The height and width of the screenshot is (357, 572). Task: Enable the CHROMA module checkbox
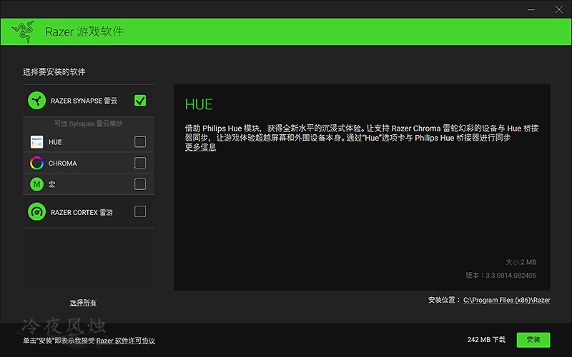[140, 163]
